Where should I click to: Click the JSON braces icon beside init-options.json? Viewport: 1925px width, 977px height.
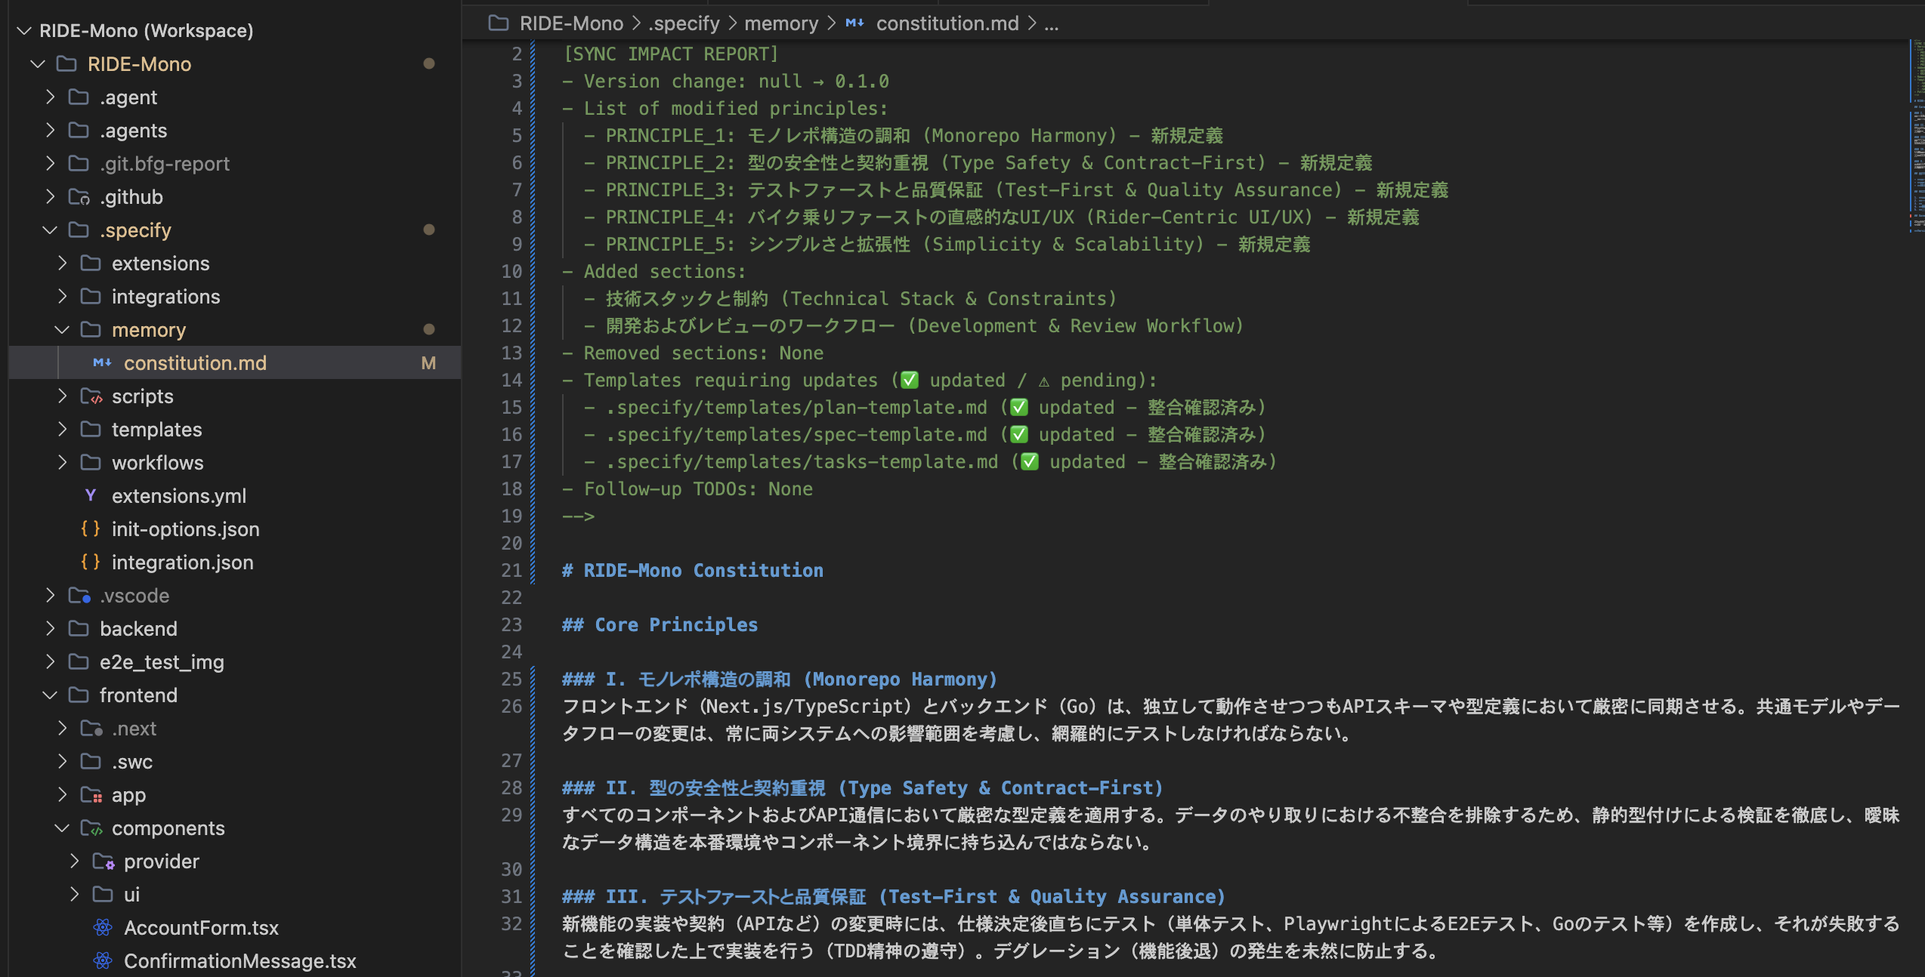[91, 529]
